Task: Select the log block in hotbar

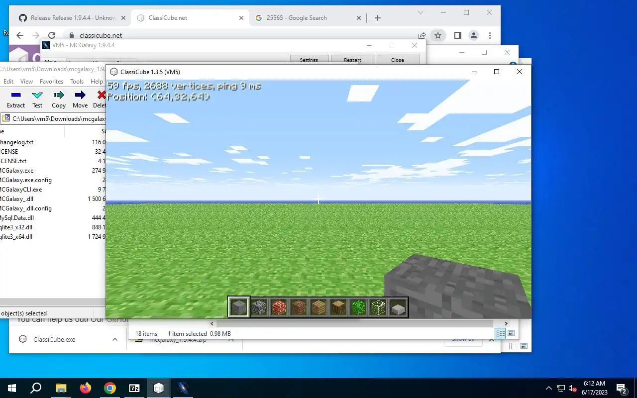Action: 338,307
